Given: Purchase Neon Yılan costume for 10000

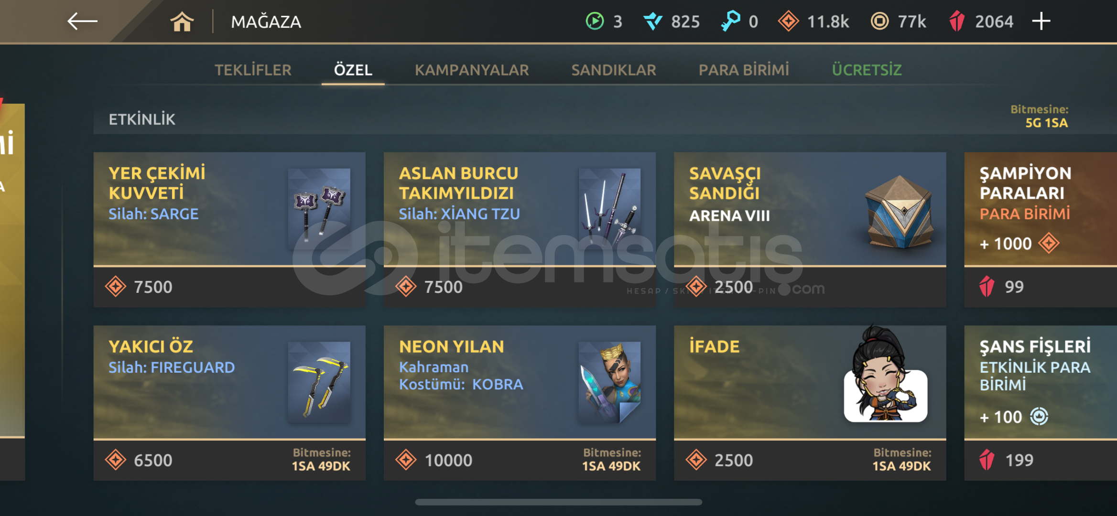Looking at the screenshot, I should point(520,461).
